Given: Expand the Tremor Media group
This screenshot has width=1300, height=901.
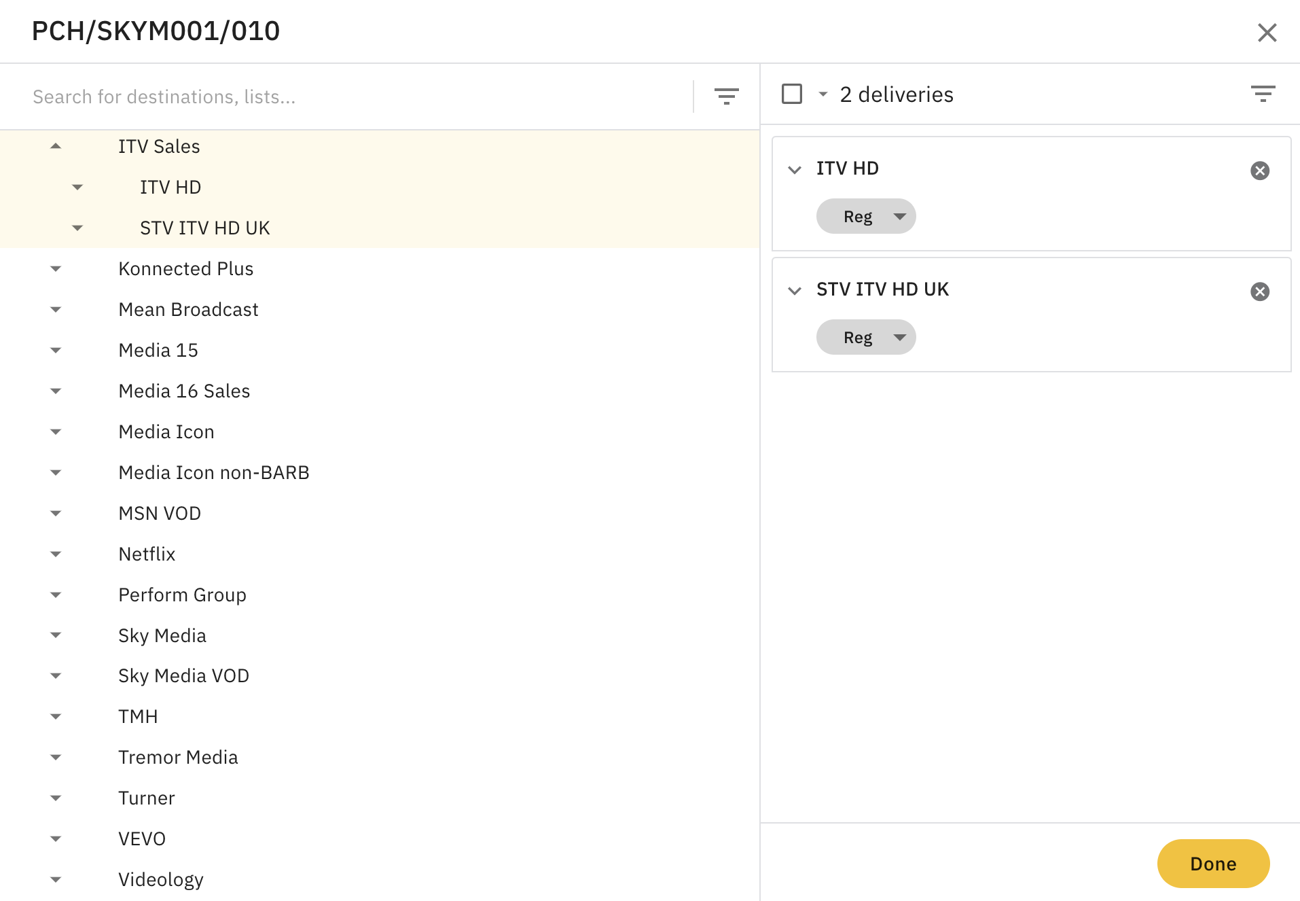Looking at the screenshot, I should tap(56, 757).
